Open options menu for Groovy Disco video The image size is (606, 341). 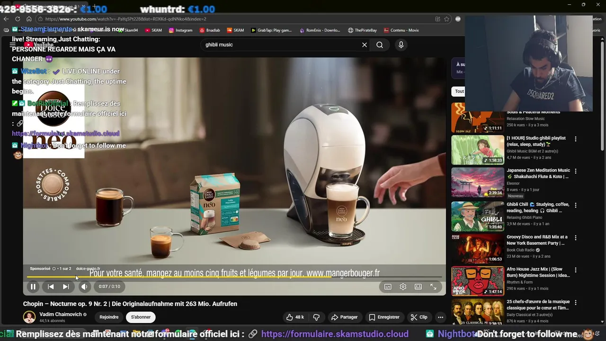576,238
